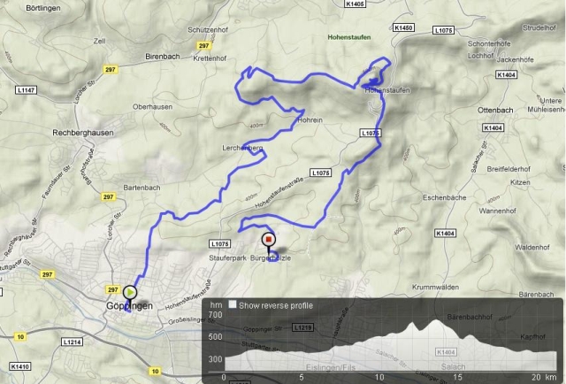
Task: Click the yellow 297 road shield near Krettenhof
Action: tap(204, 45)
